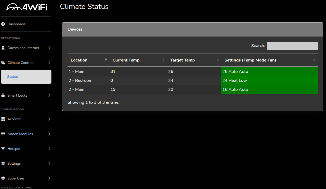Sort the table by Location column
This screenshot has width=326, height=189.
[79, 60]
